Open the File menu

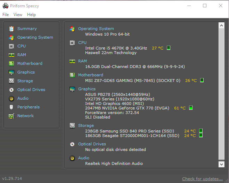(x=6, y=15)
